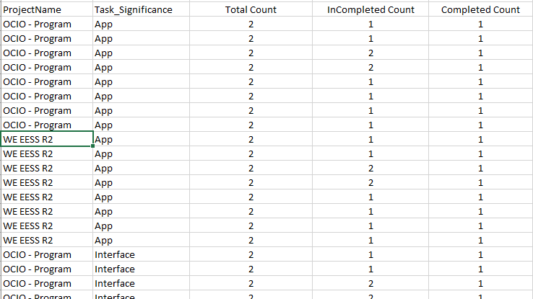Viewport: 533px width, 299px height.
Task: Select the last App cell before Interface rows
Action: click(141, 240)
